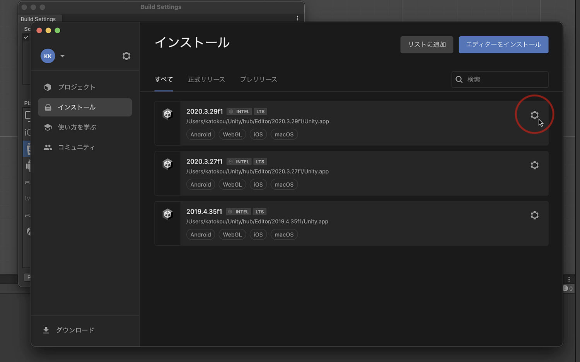Click リストに追加 button
Viewport: 580px width, 362px height.
click(x=427, y=45)
